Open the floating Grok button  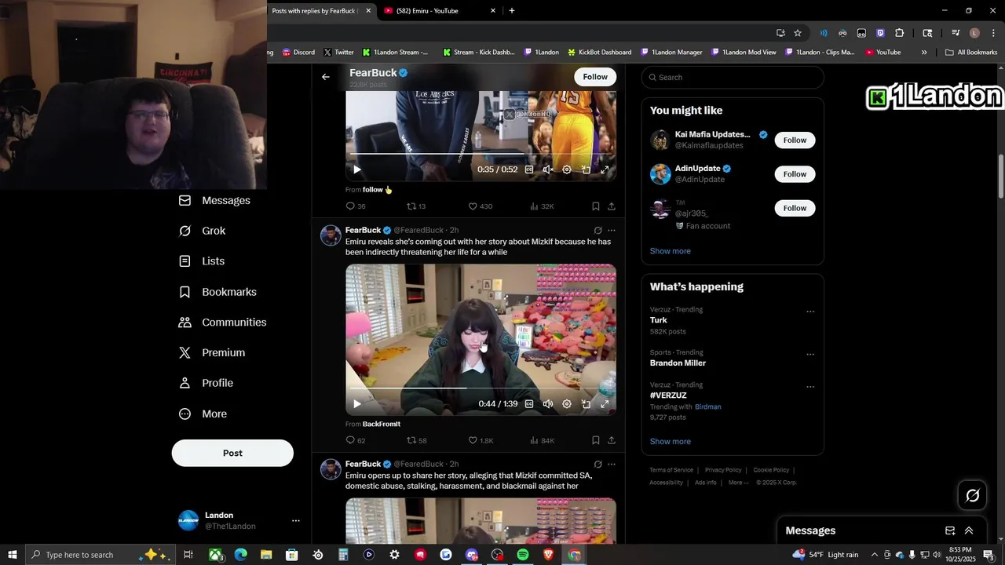pyautogui.click(x=972, y=495)
